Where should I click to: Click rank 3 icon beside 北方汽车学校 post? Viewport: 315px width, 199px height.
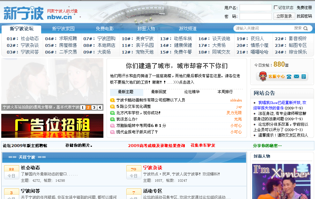[112, 113]
